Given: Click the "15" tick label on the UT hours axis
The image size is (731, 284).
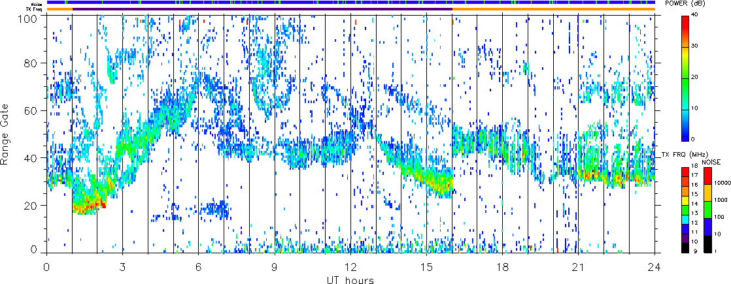Looking at the screenshot, I should [x=426, y=267].
